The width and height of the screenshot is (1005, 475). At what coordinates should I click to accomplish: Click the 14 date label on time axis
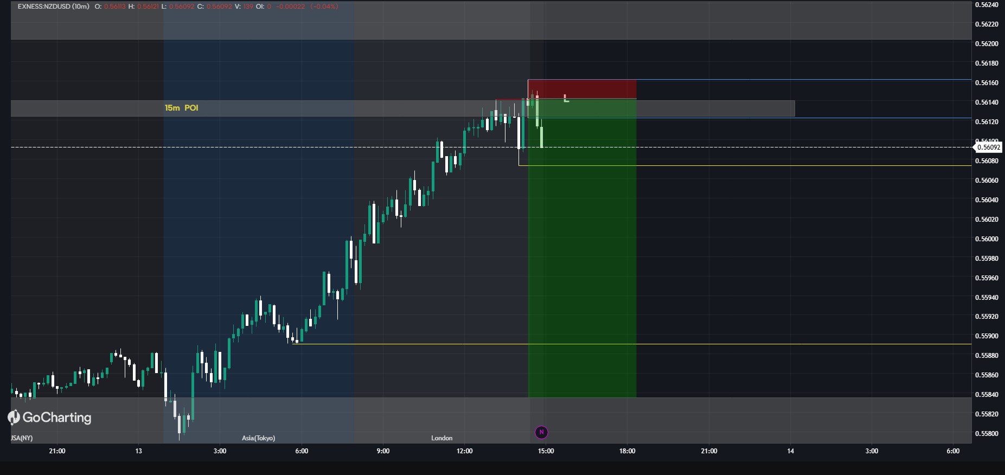(x=791, y=451)
